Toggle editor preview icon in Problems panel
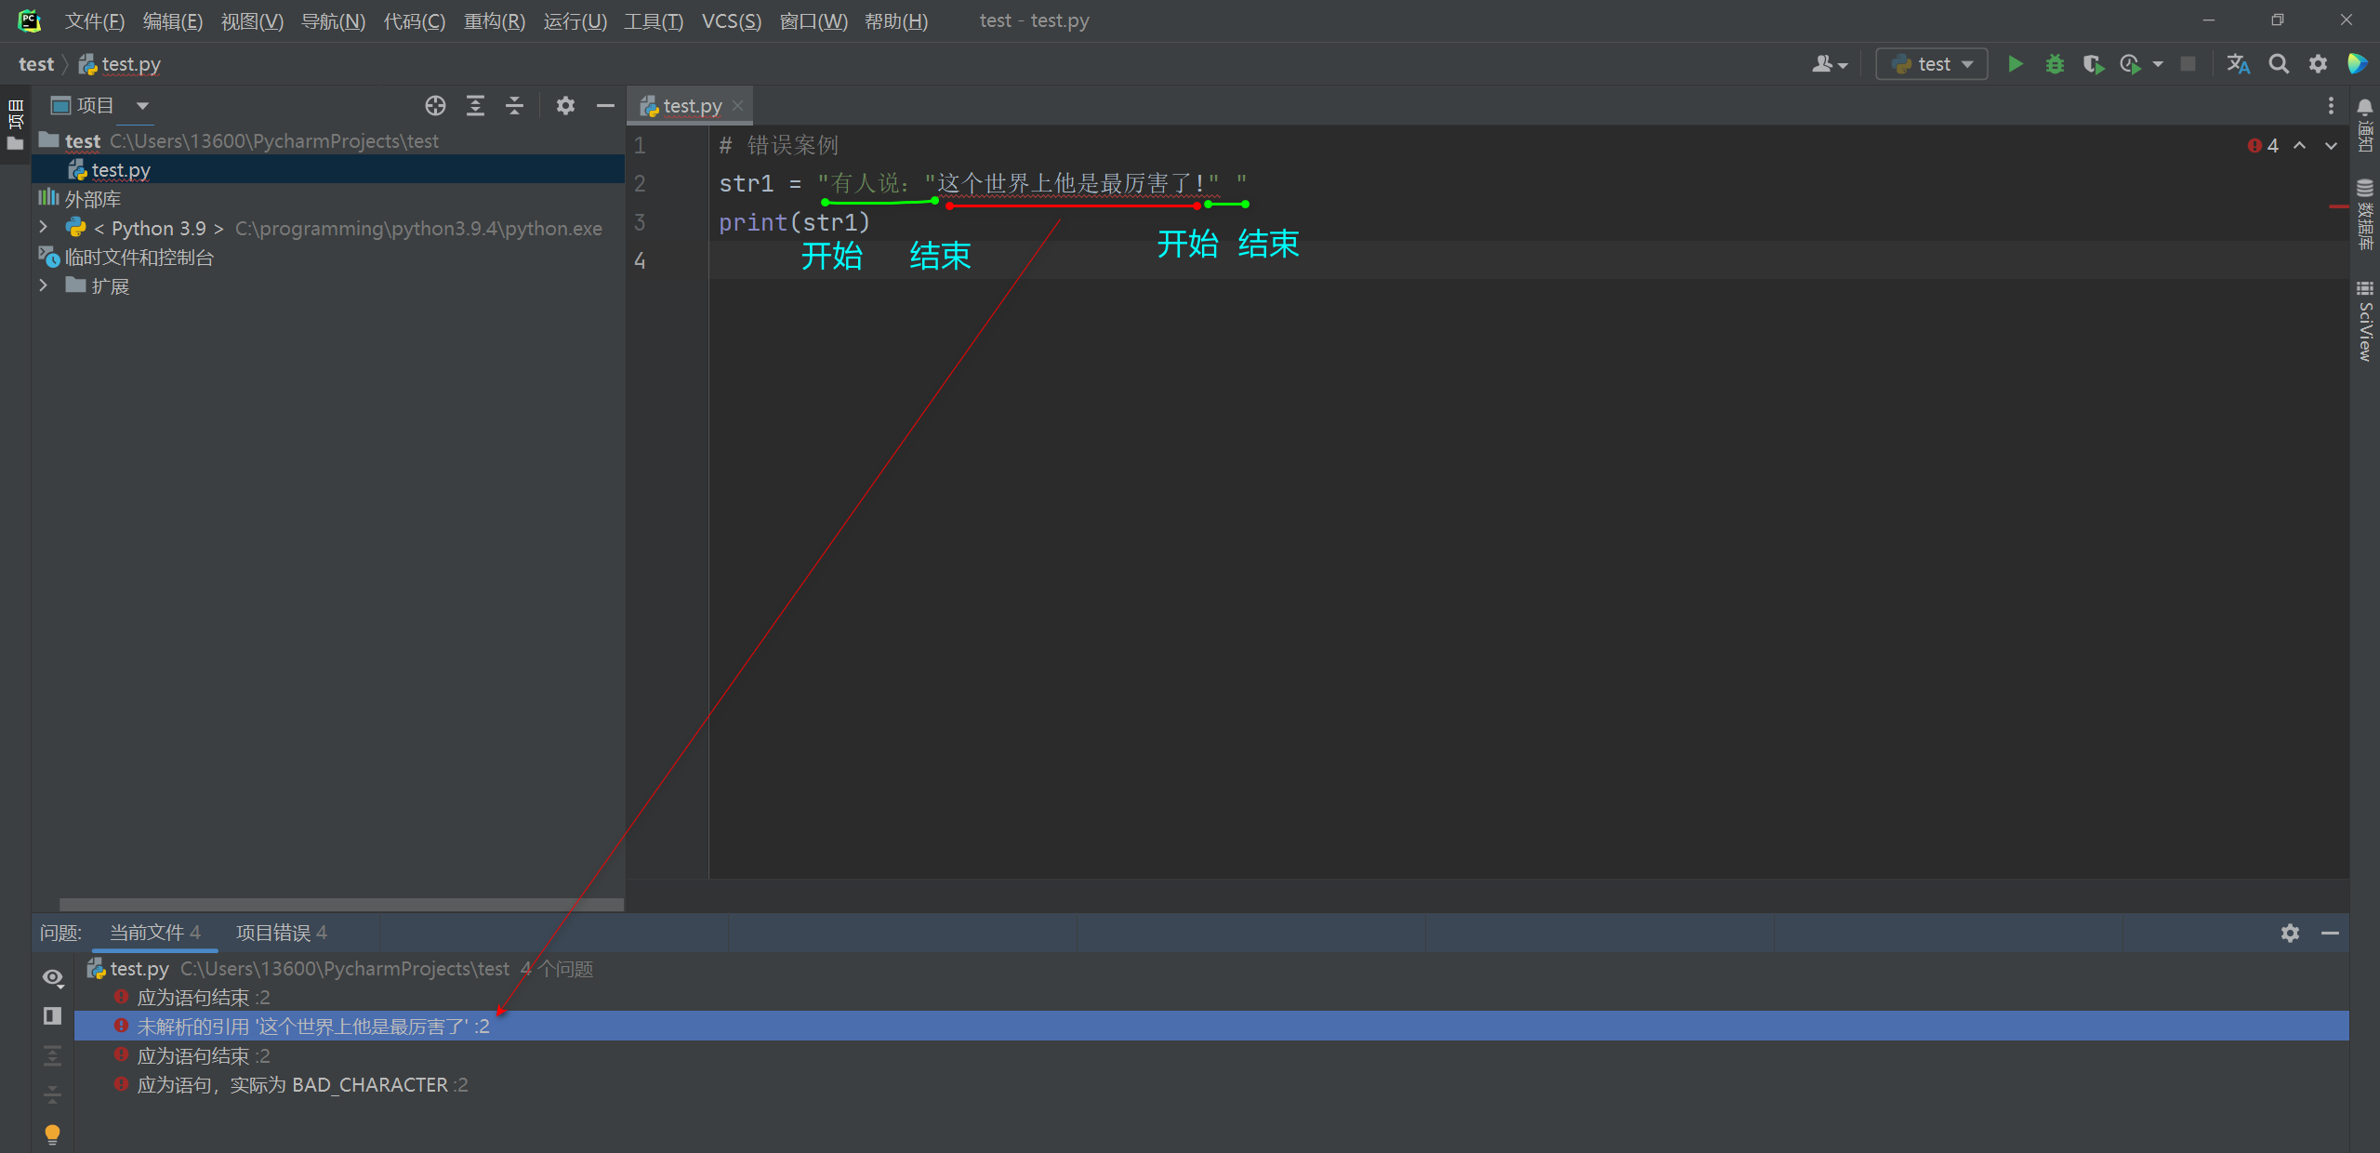This screenshot has height=1153, width=2380. 53,1016
